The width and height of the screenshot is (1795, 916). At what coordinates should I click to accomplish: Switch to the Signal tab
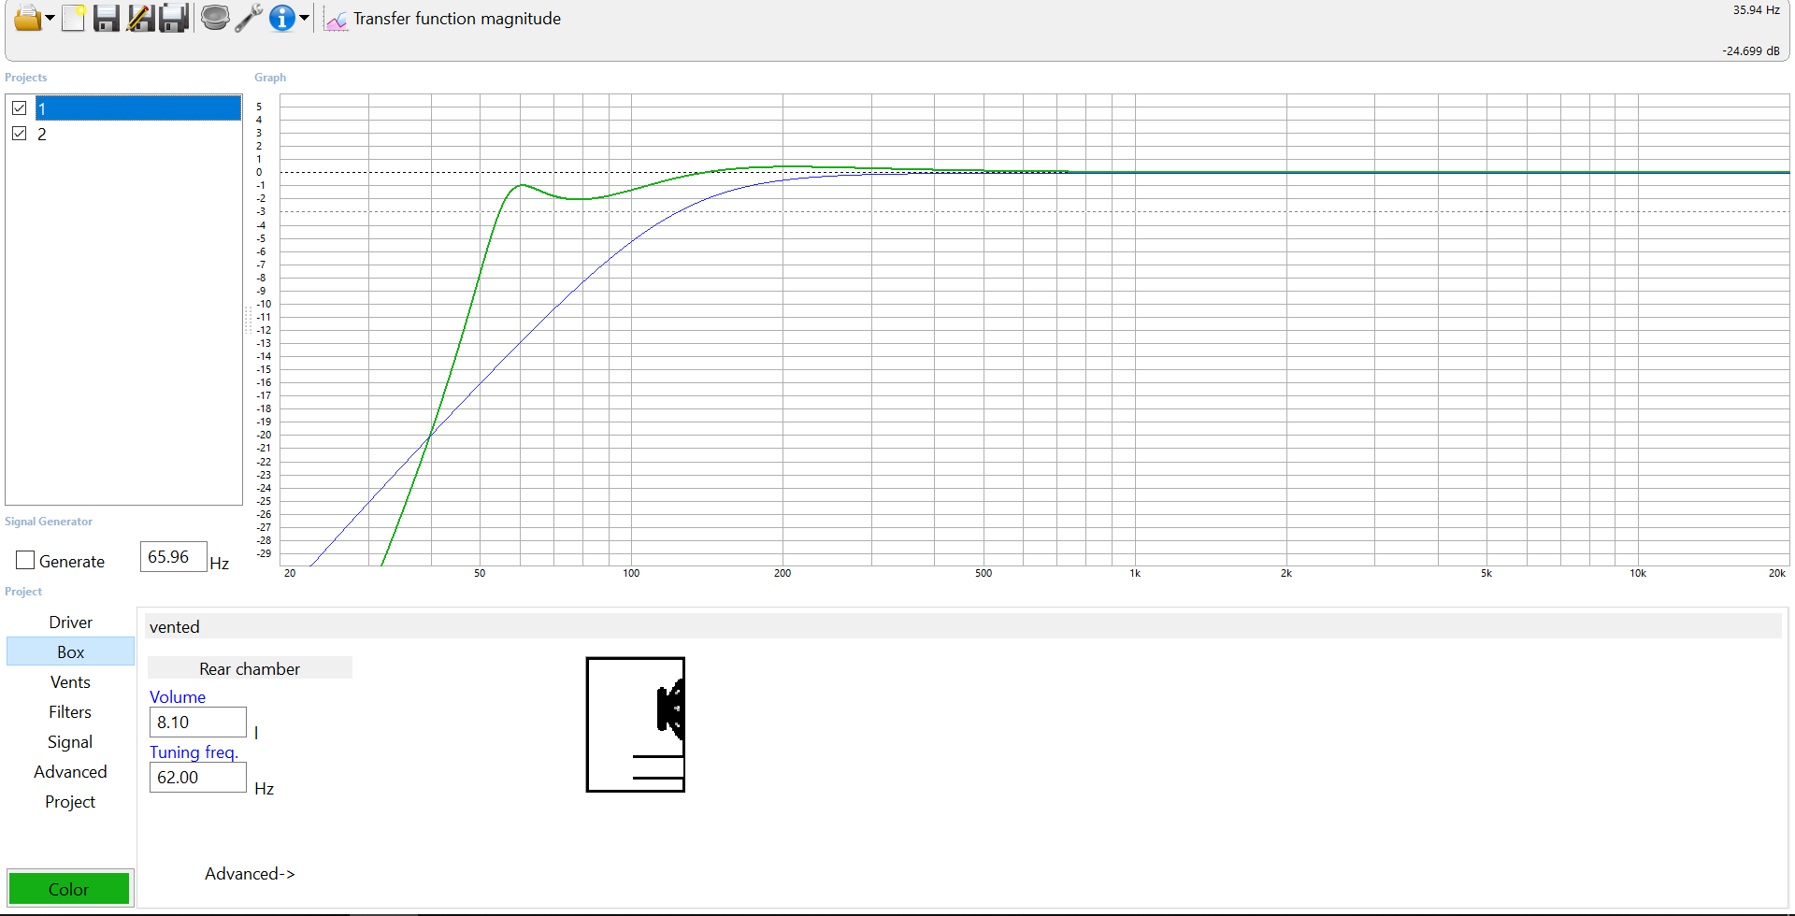pyautogui.click(x=70, y=741)
